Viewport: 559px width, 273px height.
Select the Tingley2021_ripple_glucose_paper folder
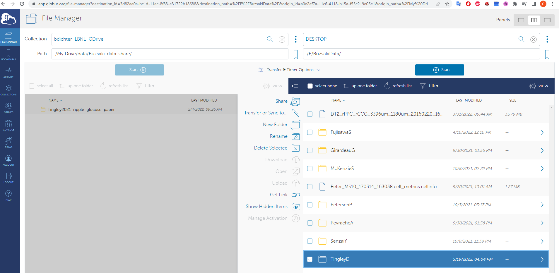[131, 109]
